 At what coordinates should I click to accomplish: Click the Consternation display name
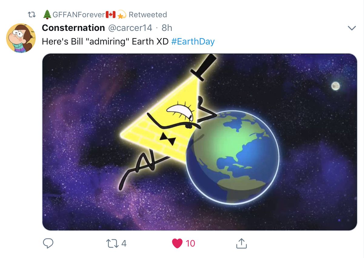tap(73, 28)
